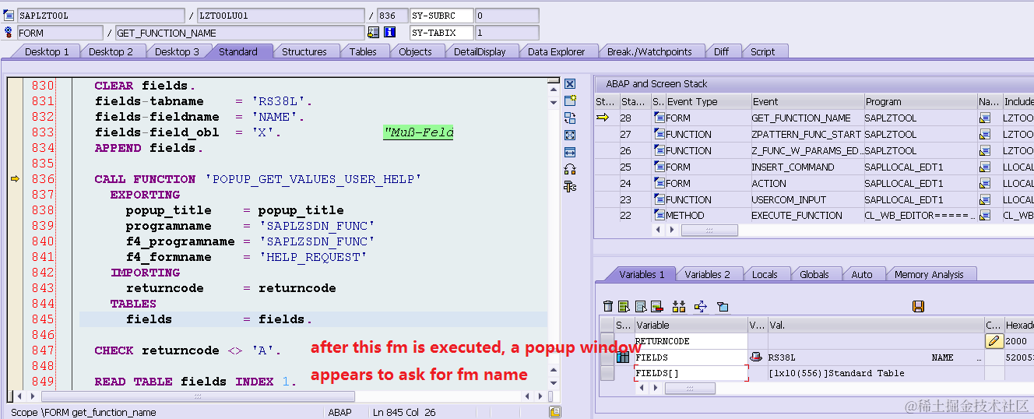
Task: Switch to the Desktop 2 tab
Action: [x=111, y=51]
